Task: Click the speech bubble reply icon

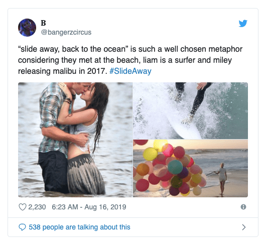Action: click(22, 227)
